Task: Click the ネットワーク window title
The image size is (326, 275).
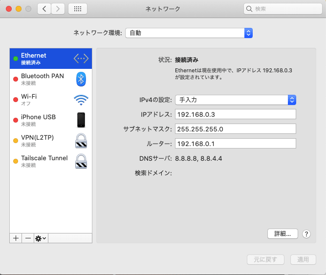Action: point(163,9)
